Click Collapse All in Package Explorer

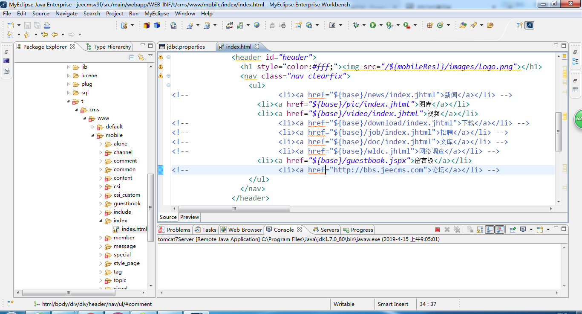(x=132, y=57)
